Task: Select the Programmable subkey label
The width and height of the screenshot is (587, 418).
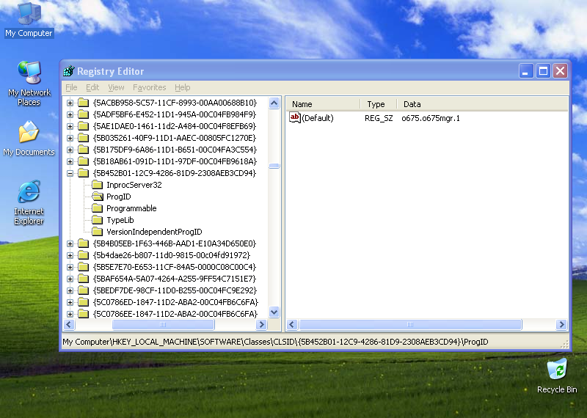Action: (x=131, y=208)
